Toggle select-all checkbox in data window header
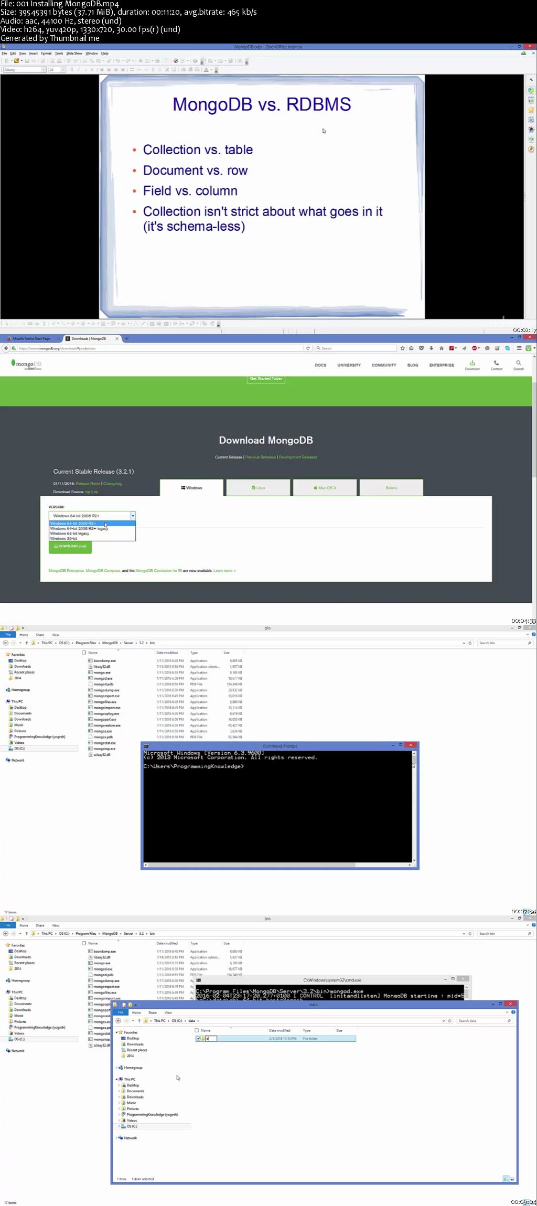 pyautogui.click(x=197, y=1030)
